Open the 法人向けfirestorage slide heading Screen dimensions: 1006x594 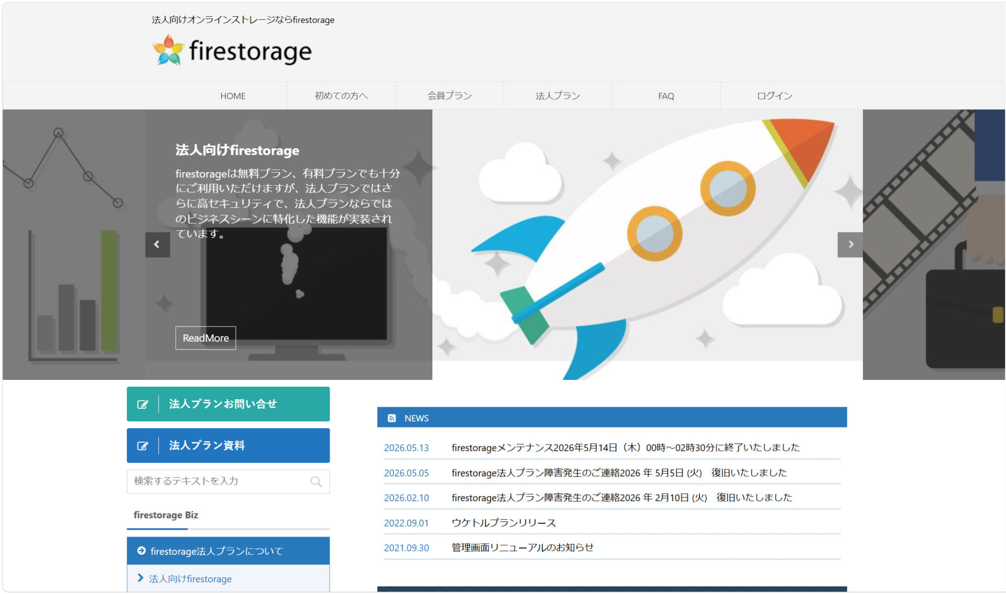tap(237, 150)
